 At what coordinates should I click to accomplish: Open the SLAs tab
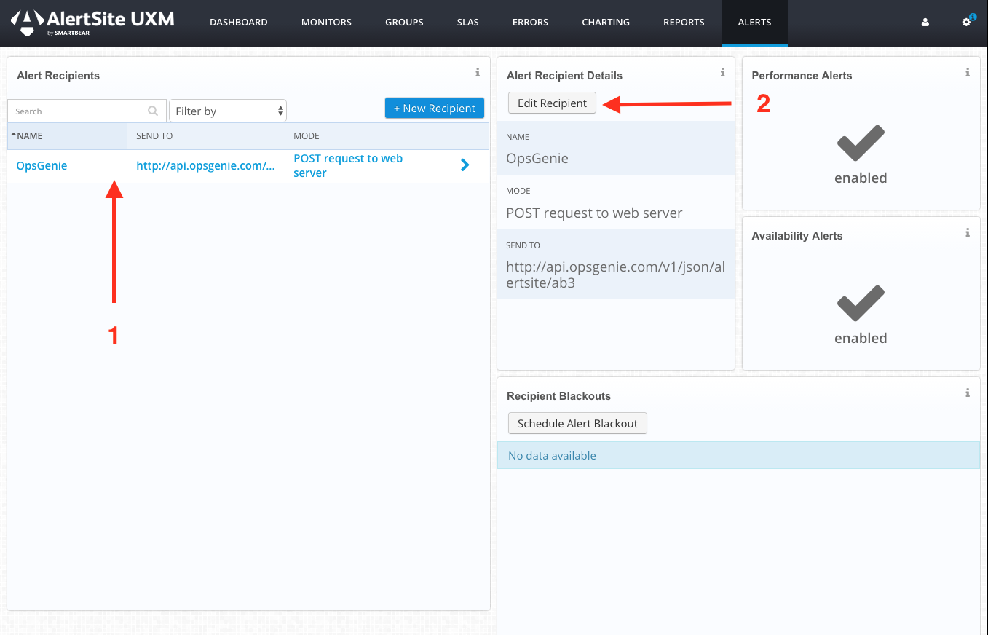468,23
